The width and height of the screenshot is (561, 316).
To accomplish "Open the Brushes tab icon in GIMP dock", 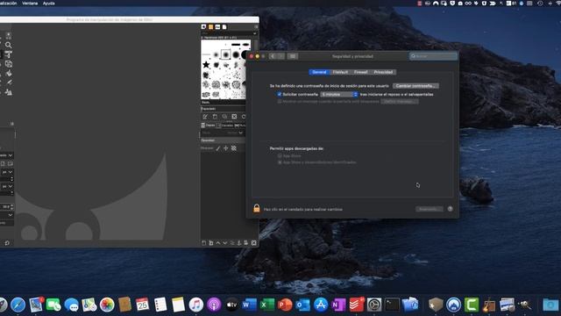I will [203, 27].
